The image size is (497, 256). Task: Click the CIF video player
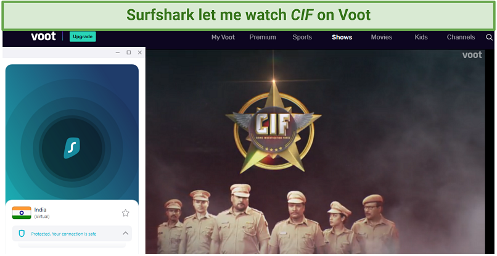[315, 151]
